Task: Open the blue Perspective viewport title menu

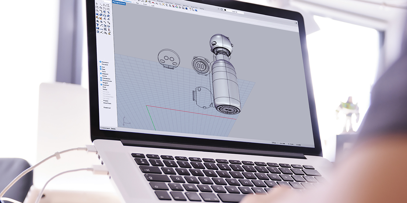Action: (119, 3)
